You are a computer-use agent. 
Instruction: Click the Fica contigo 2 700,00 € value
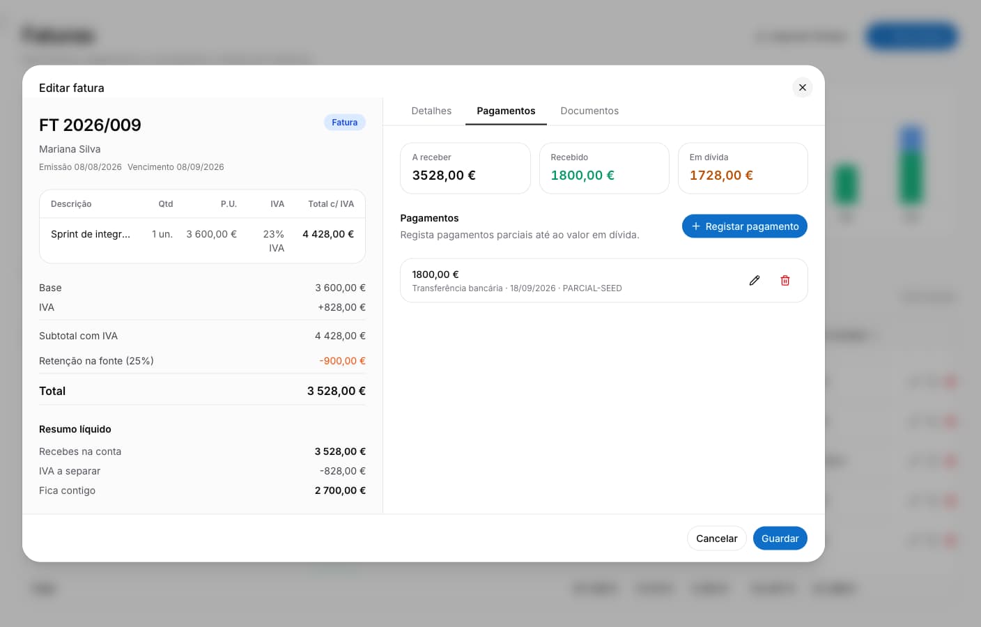click(340, 490)
